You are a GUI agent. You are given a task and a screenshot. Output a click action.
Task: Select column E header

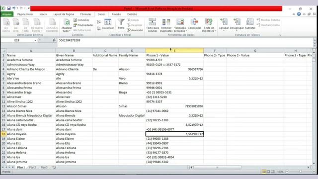174,51
